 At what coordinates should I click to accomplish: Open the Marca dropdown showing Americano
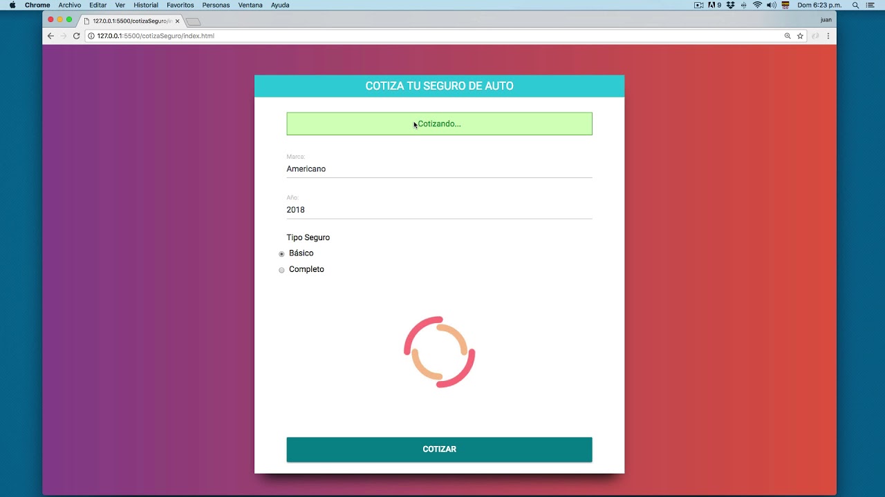tap(439, 169)
